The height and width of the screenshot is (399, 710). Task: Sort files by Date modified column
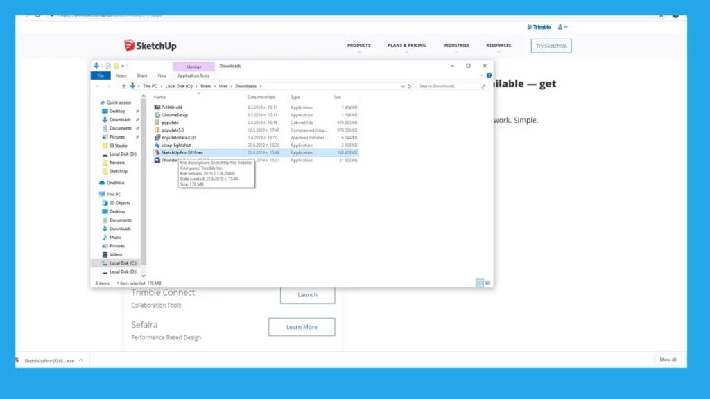tap(261, 97)
